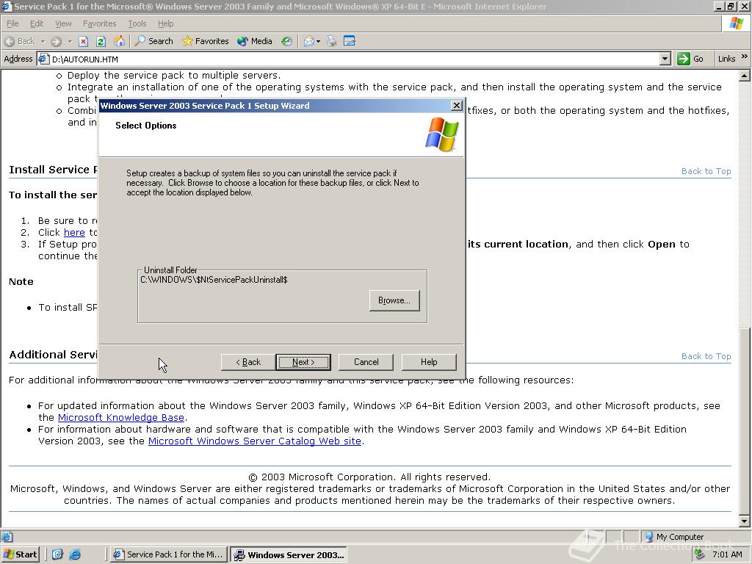Click the IE Forward arrow icon
Screen dimensions: 752x564
tap(56, 41)
